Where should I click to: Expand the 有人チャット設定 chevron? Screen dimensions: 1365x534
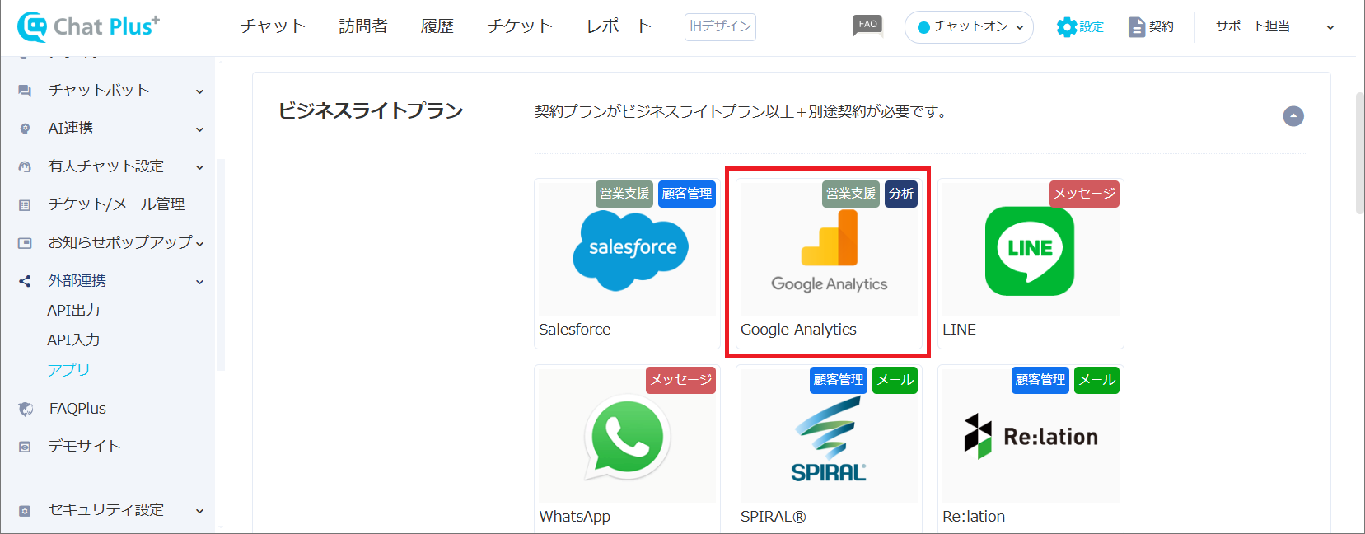[199, 167]
